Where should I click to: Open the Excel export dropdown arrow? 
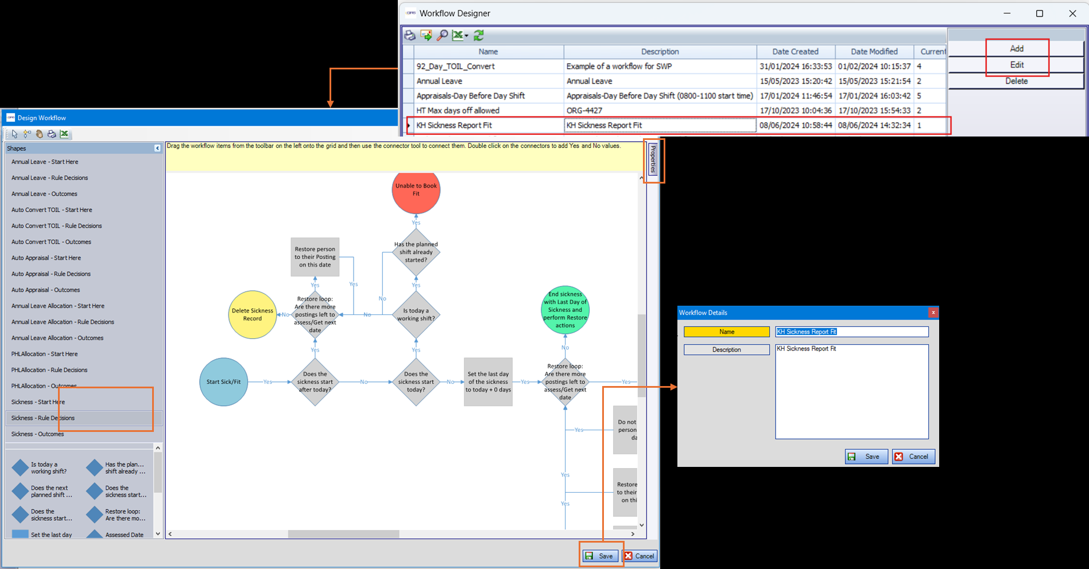click(466, 36)
